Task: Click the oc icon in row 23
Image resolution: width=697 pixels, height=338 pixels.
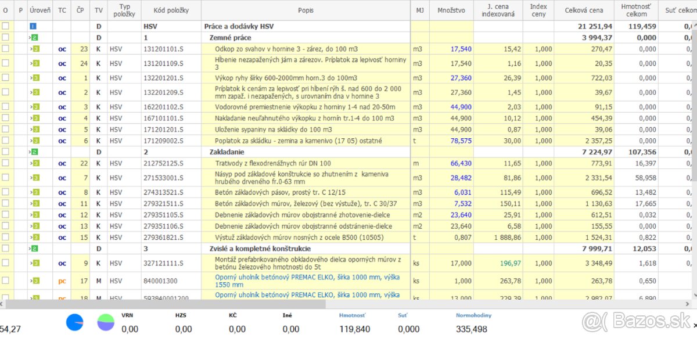Action: [62, 49]
